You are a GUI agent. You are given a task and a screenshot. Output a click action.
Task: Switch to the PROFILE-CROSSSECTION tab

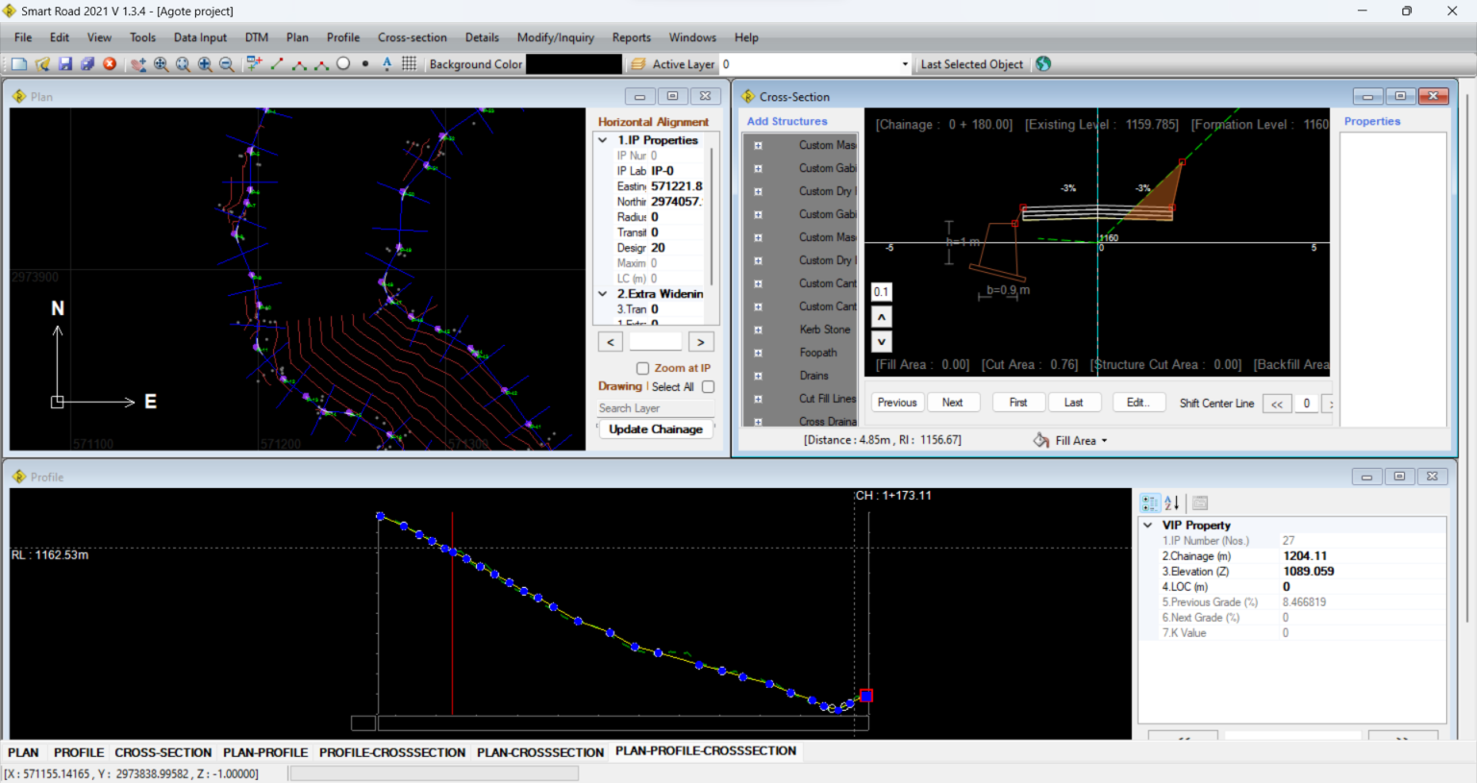(392, 752)
